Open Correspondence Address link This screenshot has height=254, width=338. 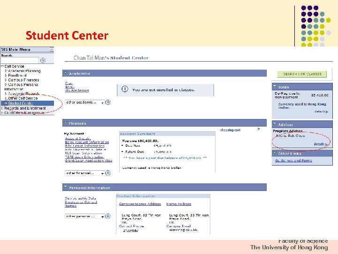coord(140,204)
